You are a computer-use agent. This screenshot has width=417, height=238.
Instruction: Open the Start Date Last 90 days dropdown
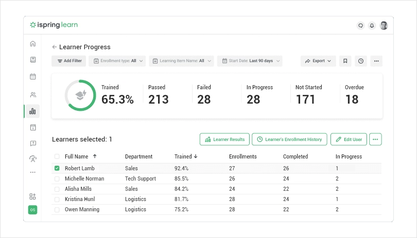[250, 61]
